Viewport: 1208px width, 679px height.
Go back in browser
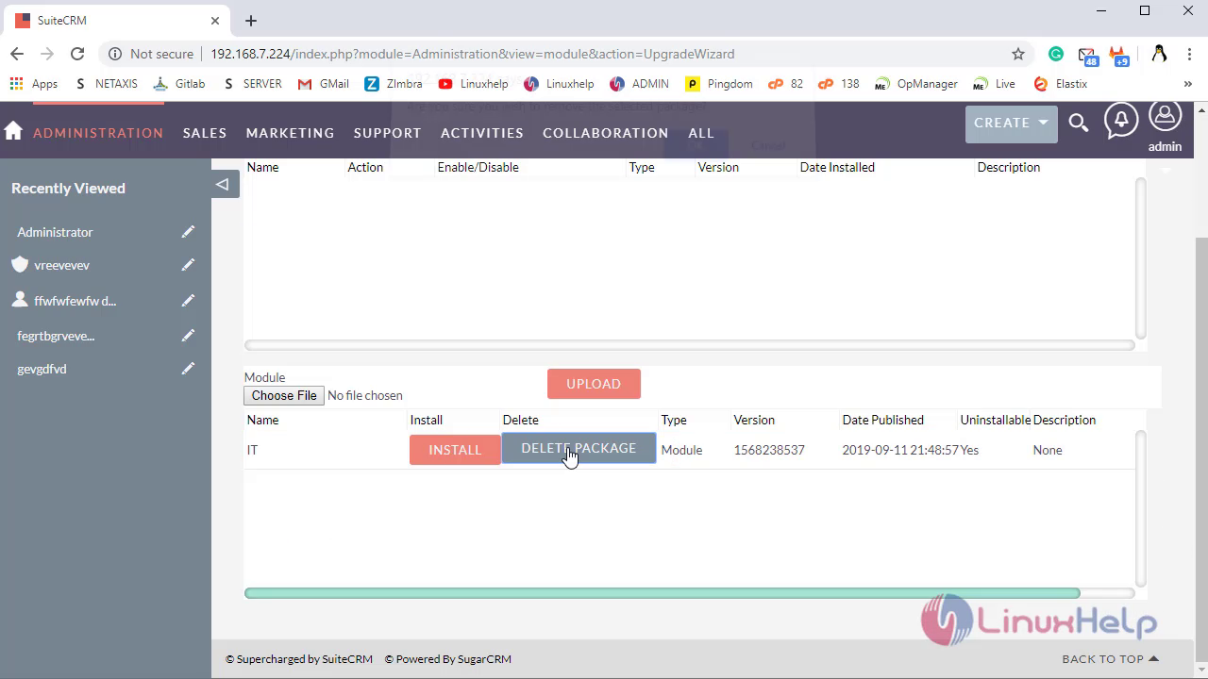point(17,54)
